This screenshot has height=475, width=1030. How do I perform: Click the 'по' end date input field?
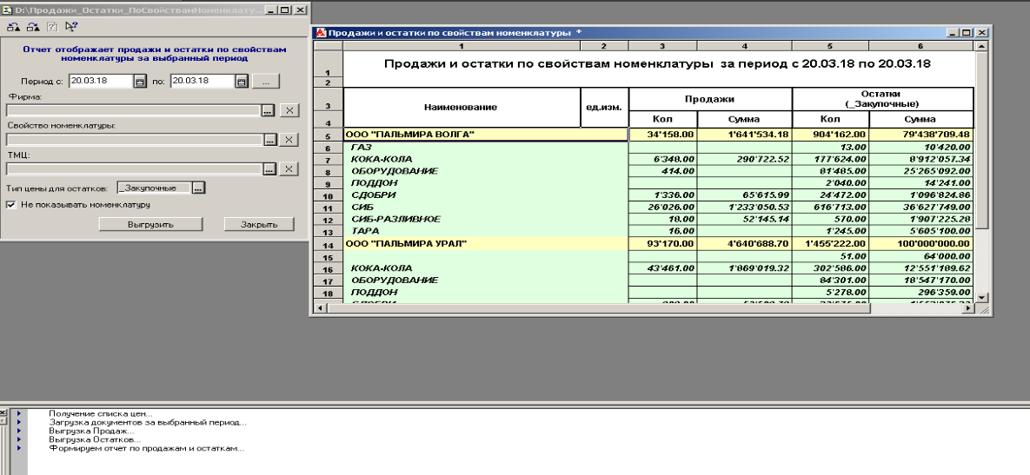tap(203, 82)
